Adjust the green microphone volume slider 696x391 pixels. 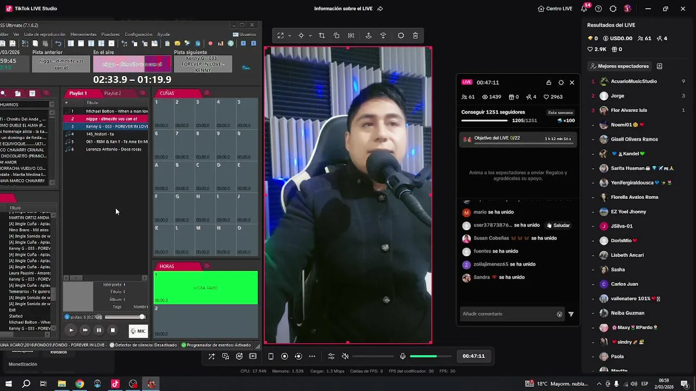[431, 356]
